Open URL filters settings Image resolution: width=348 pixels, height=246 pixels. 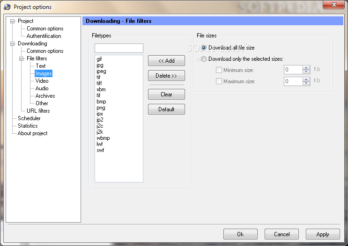tap(38, 111)
